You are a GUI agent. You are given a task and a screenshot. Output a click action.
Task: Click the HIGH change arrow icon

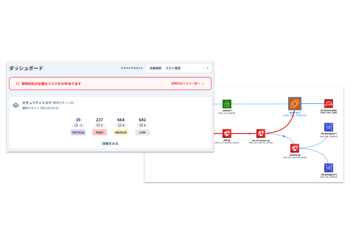98,125
